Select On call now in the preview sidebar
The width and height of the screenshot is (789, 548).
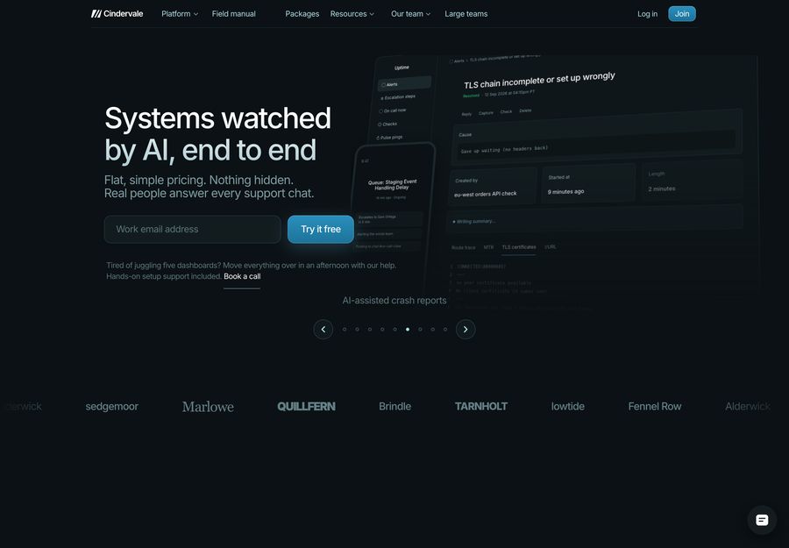click(393, 110)
